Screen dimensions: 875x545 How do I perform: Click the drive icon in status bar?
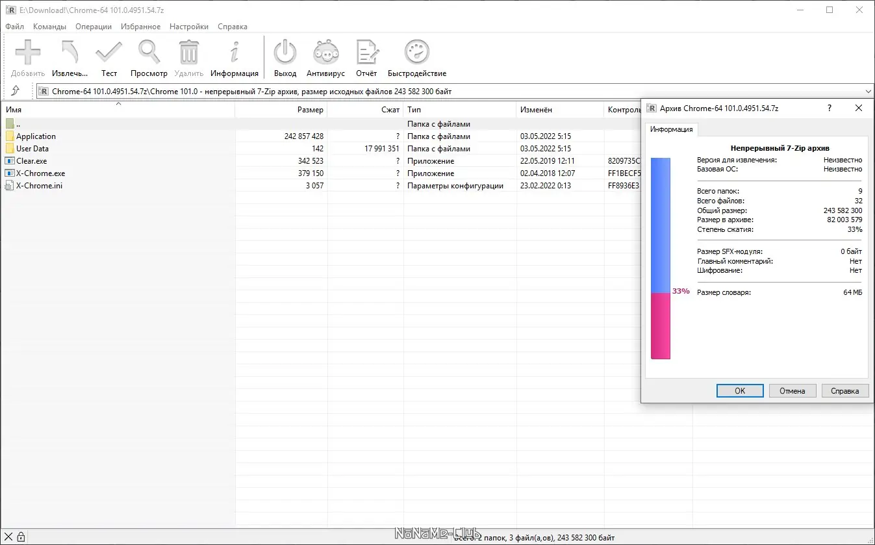click(8, 537)
